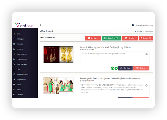Open the Animated GIFs menu item
Image resolution: width=167 pixels, height=120 pixels.
(x=22, y=54)
